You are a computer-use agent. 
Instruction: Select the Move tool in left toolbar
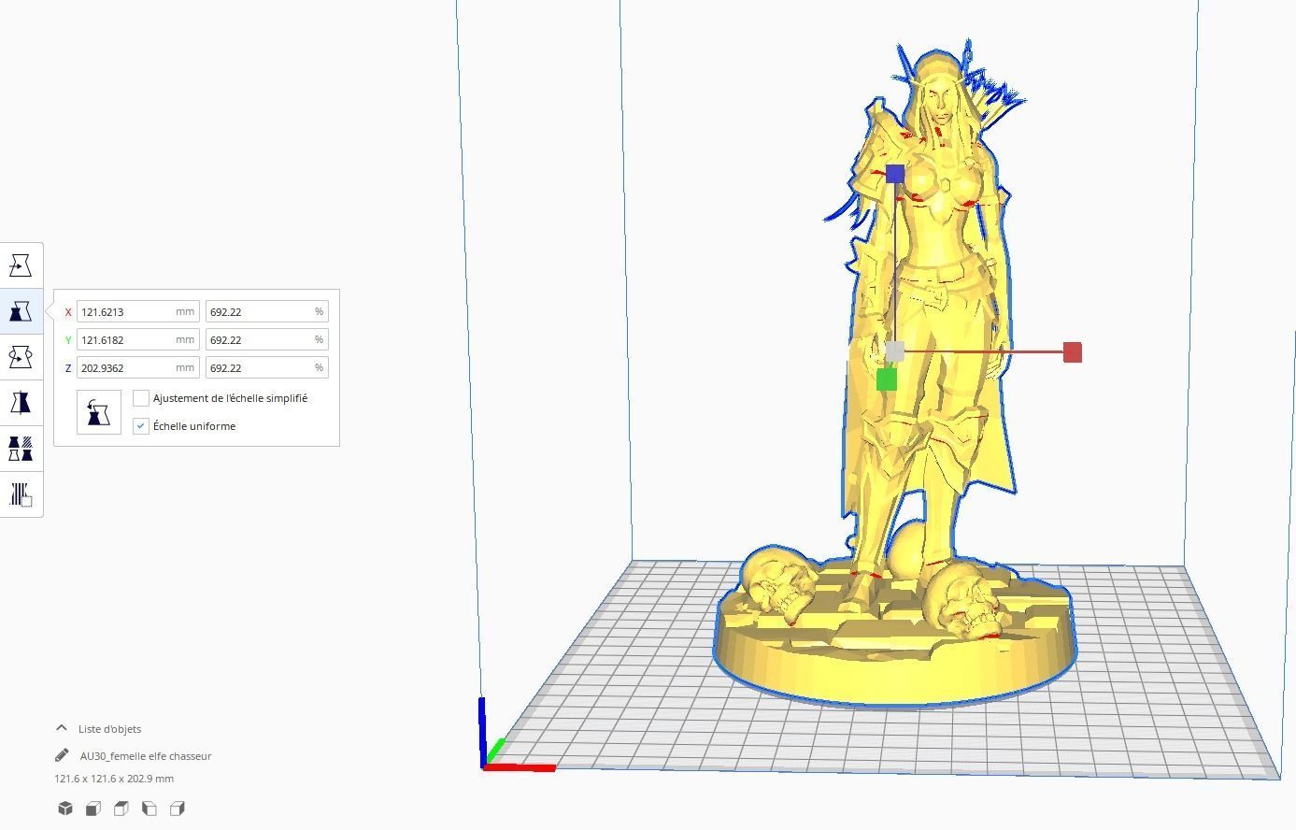tap(21, 265)
